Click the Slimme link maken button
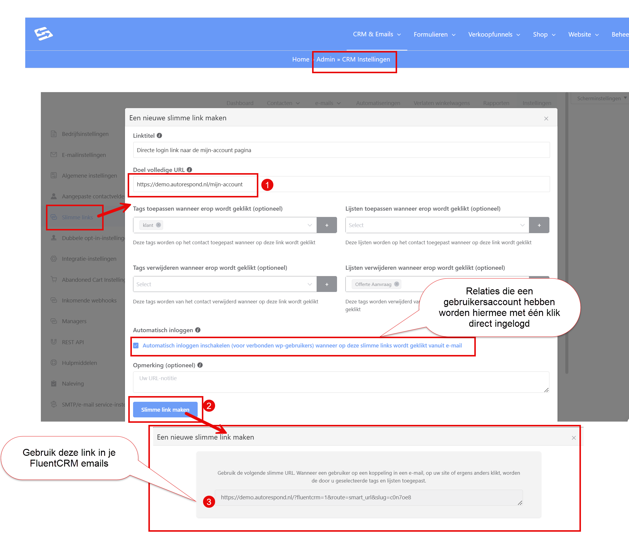The width and height of the screenshot is (629, 535). tap(165, 410)
